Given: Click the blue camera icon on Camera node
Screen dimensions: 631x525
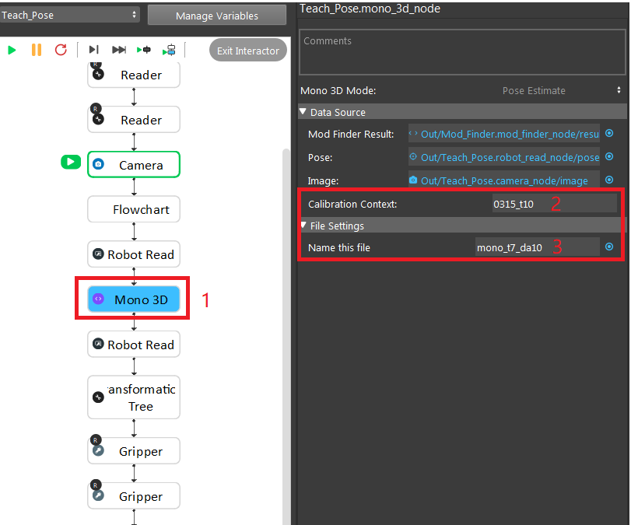Looking at the screenshot, I should [x=99, y=164].
